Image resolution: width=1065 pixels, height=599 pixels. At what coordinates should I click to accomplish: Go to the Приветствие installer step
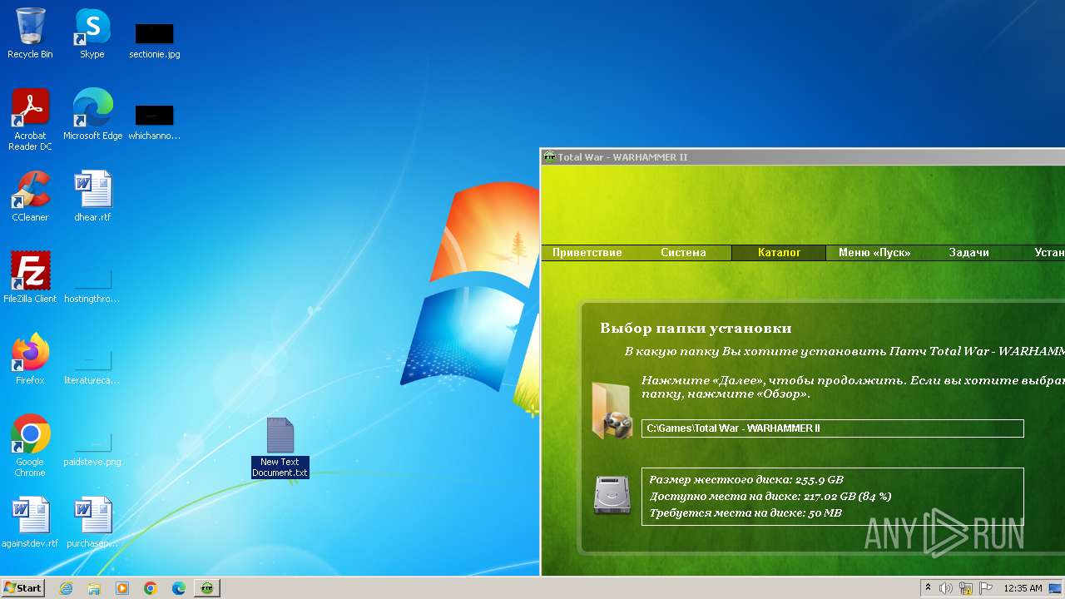point(587,253)
